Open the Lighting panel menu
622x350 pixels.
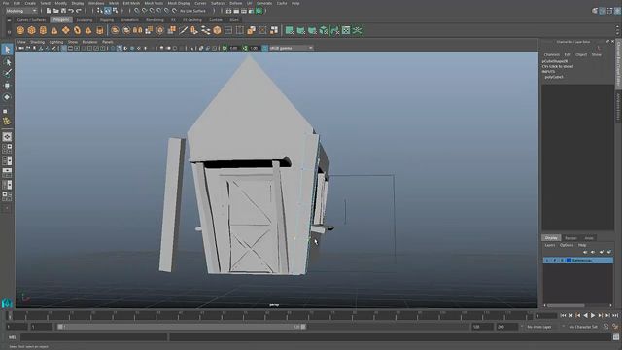(56, 42)
